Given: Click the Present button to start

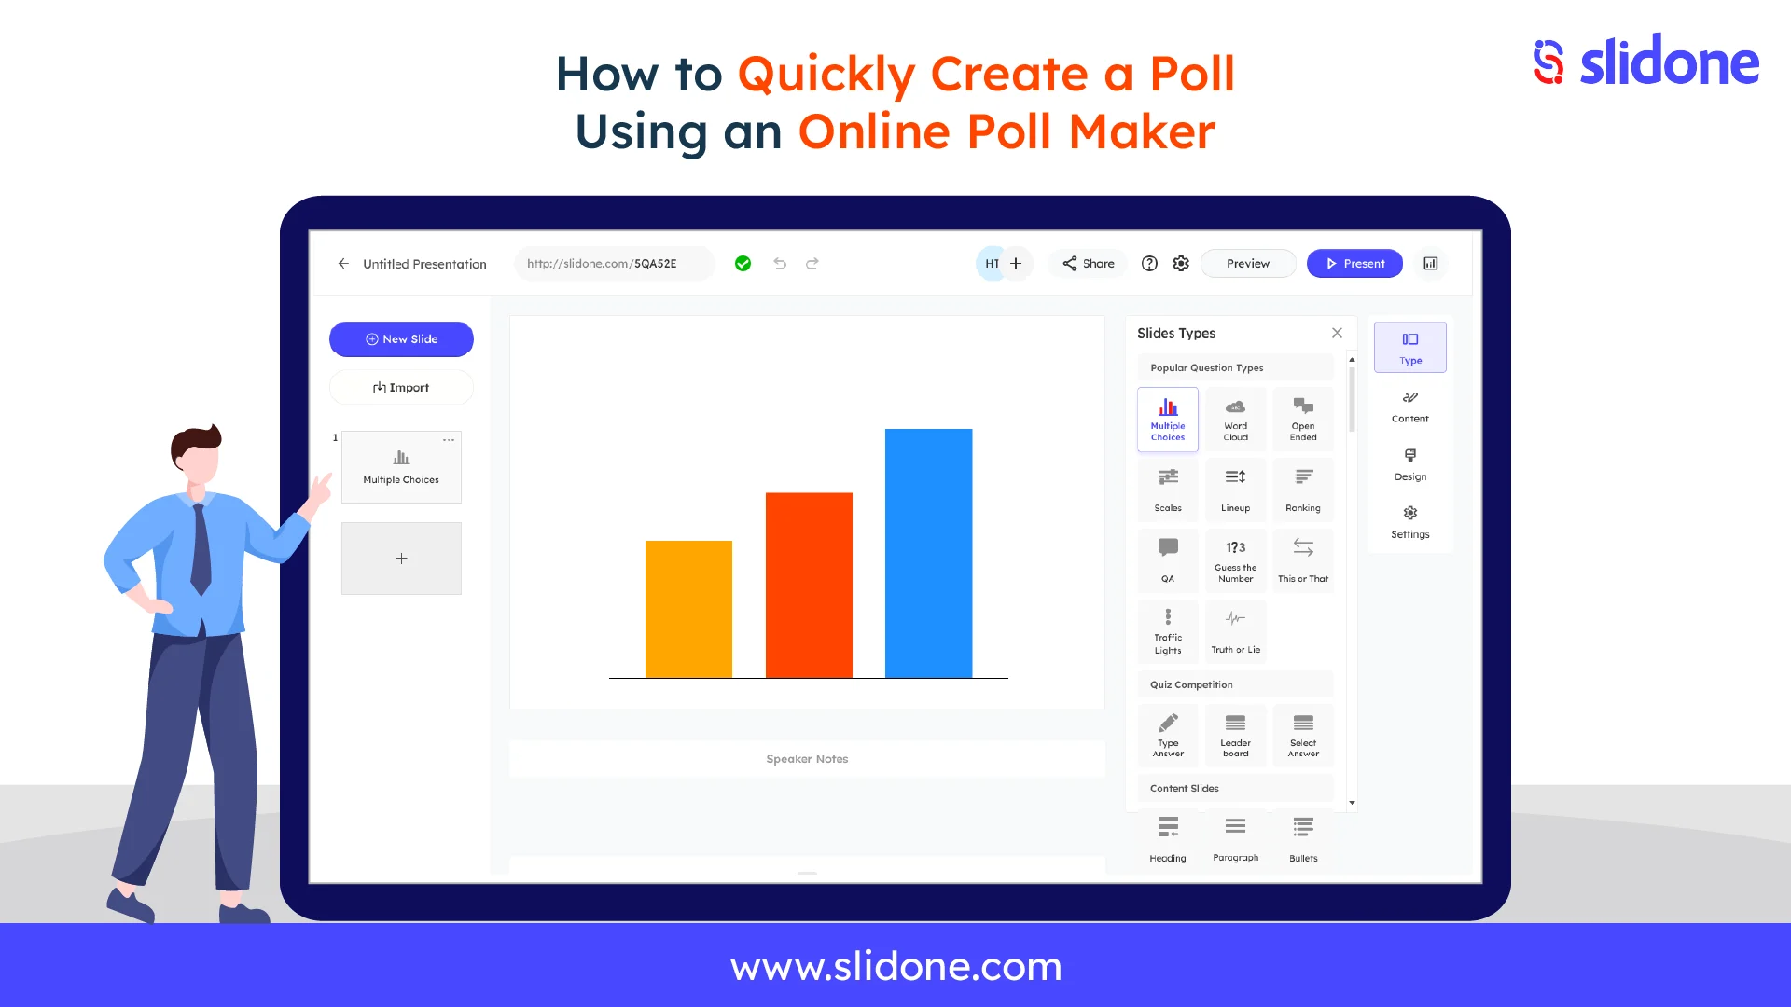Looking at the screenshot, I should 1354,263.
